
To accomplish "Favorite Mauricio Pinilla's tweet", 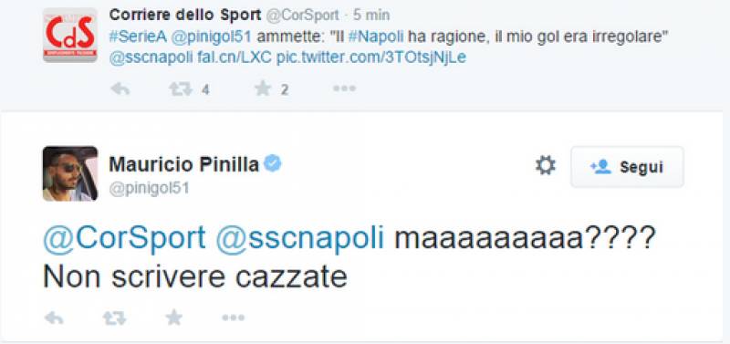I will [x=174, y=318].
